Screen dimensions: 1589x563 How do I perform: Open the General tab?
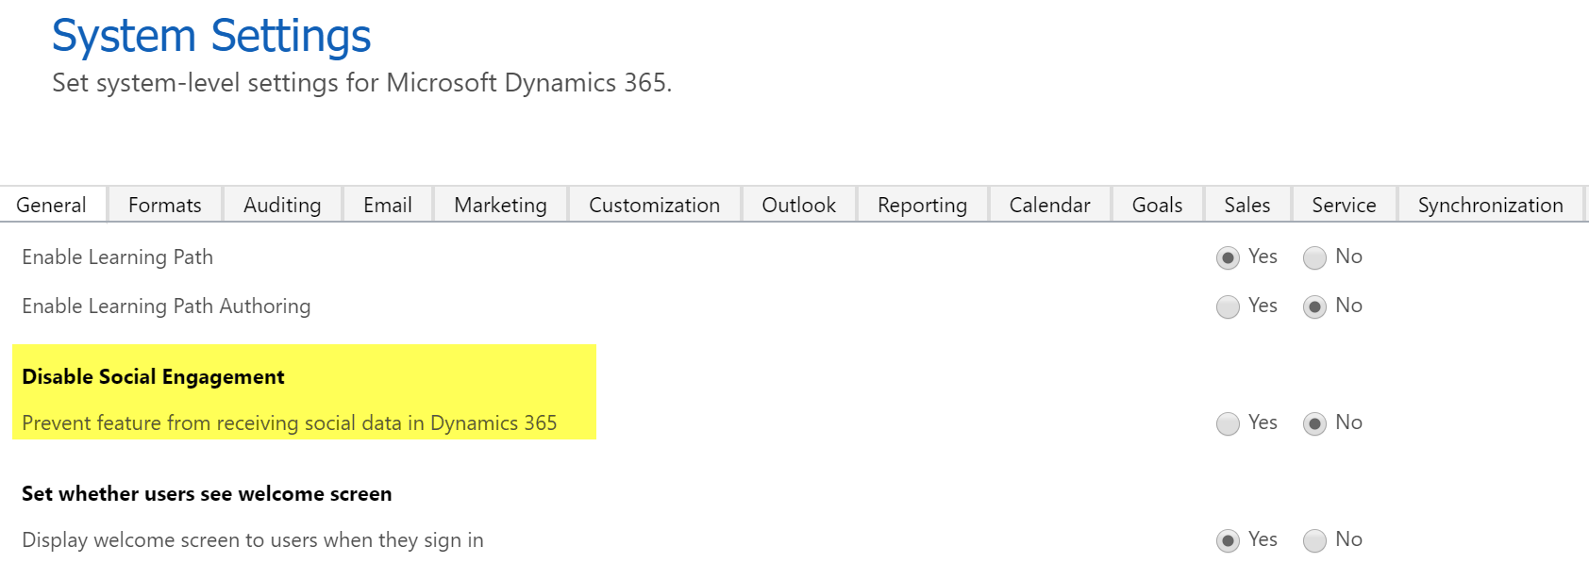(52, 205)
